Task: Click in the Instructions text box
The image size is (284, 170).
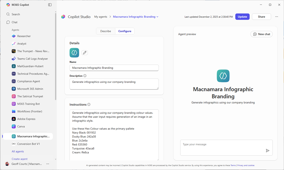Action: [x=114, y=135]
